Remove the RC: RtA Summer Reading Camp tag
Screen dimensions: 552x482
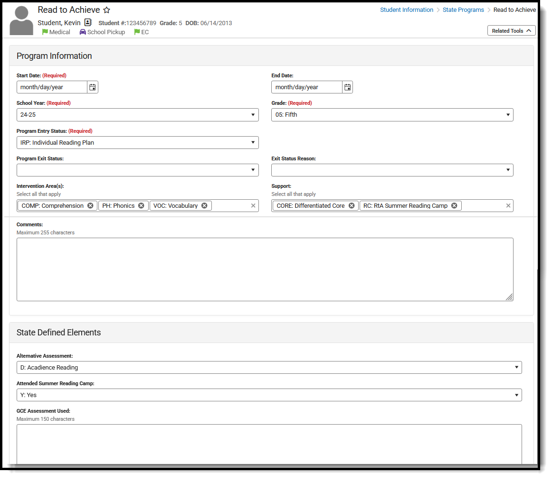(455, 206)
